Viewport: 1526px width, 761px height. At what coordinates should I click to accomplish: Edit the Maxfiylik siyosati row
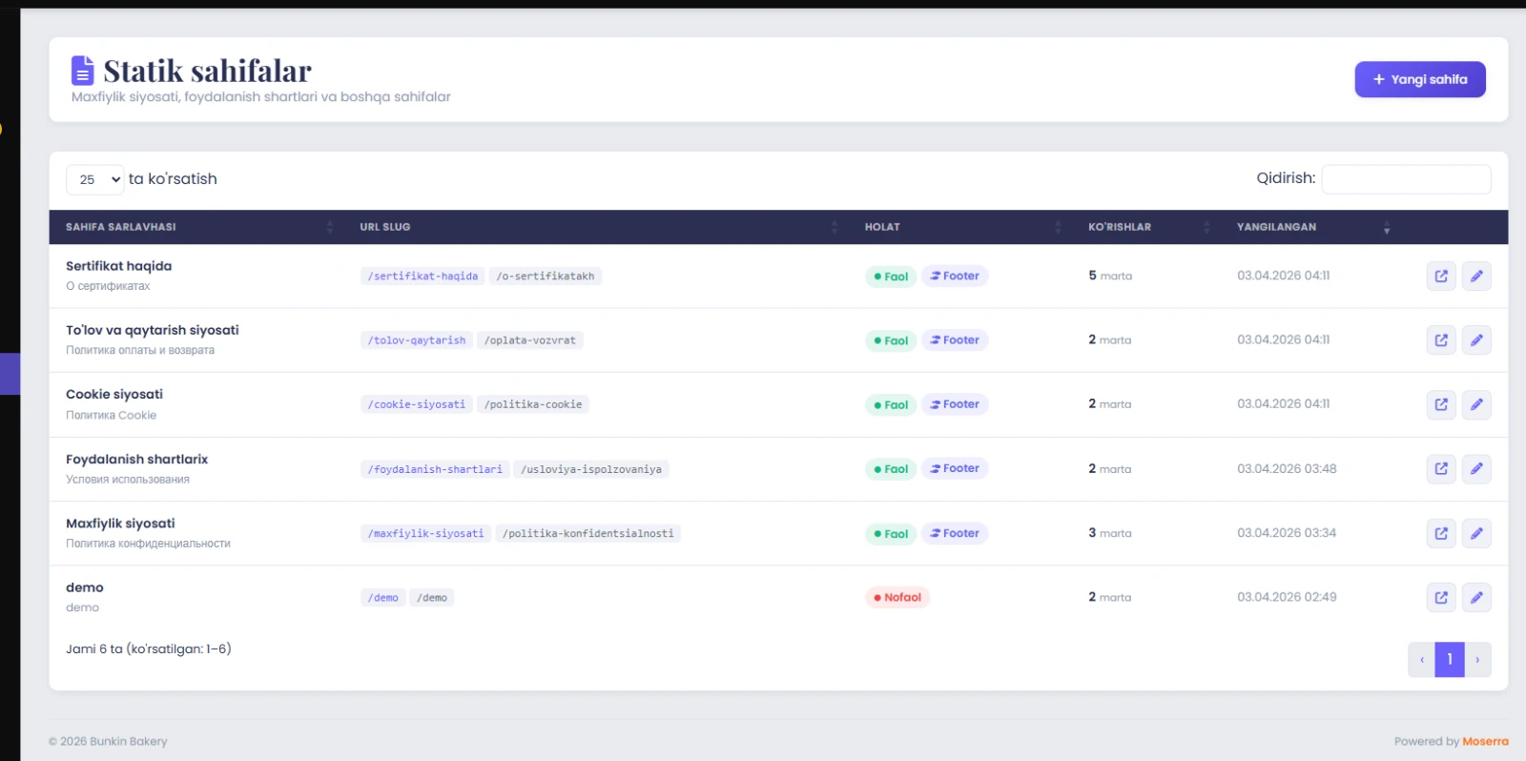(x=1476, y=533)
